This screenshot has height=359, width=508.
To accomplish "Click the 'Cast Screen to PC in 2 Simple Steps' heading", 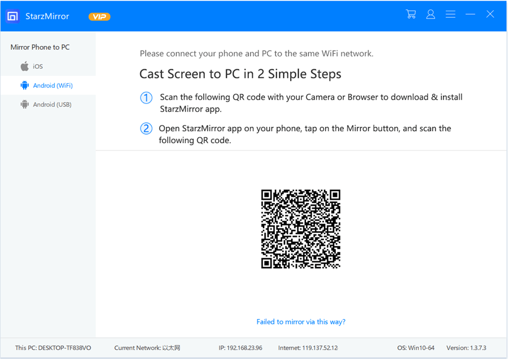I will [x=240, y=74].
